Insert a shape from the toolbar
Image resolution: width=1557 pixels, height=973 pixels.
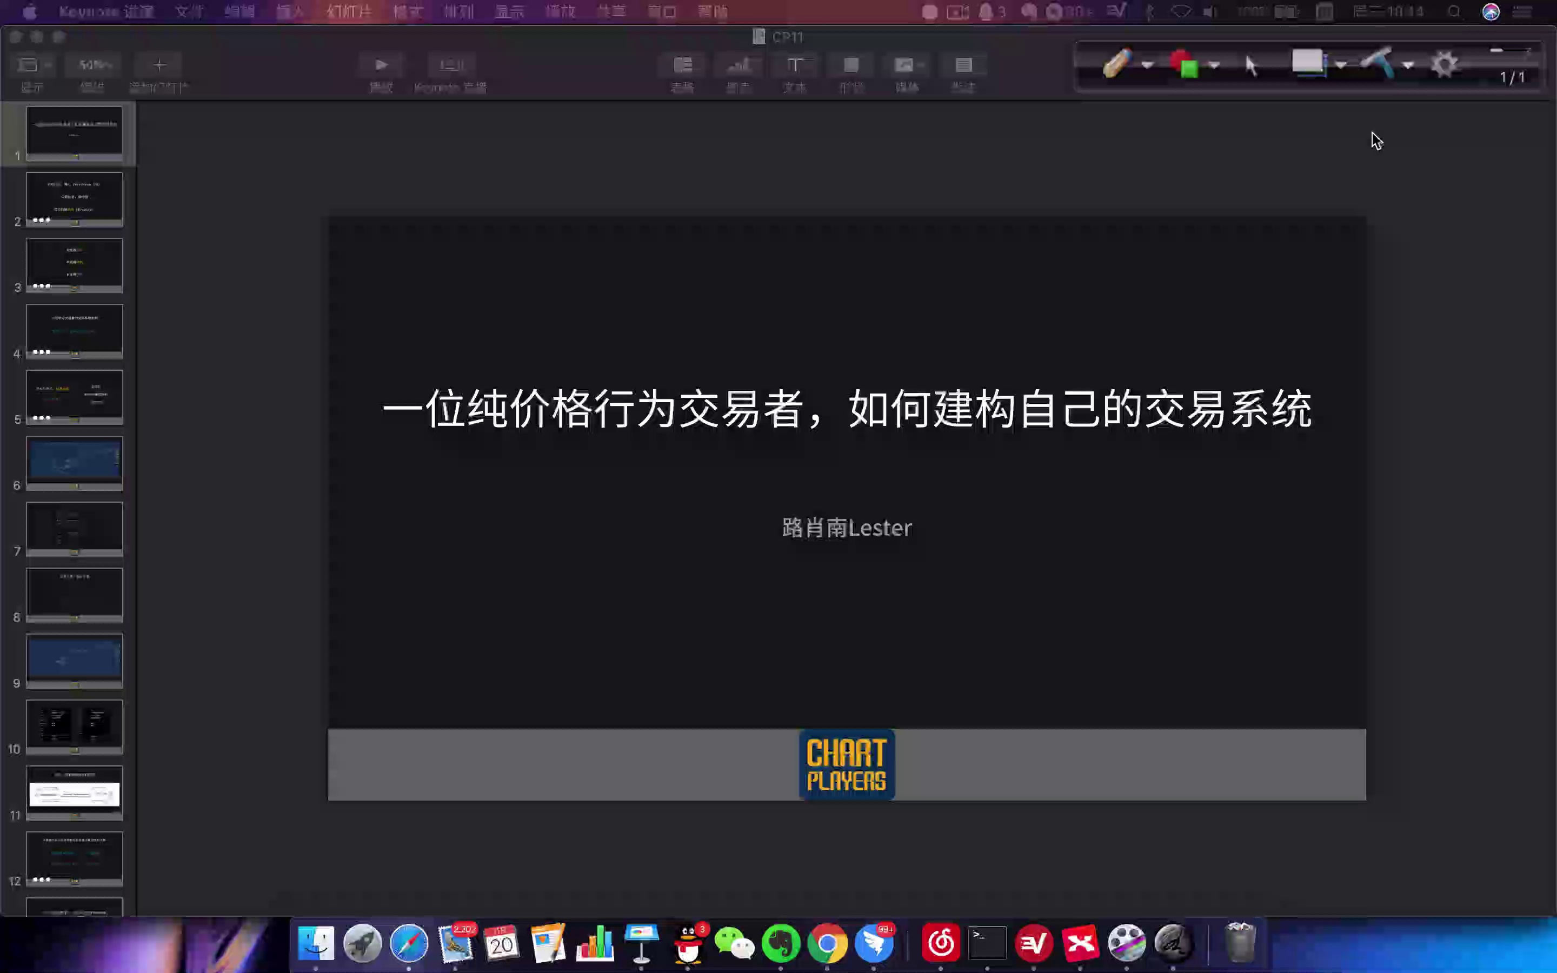(851, 65)
